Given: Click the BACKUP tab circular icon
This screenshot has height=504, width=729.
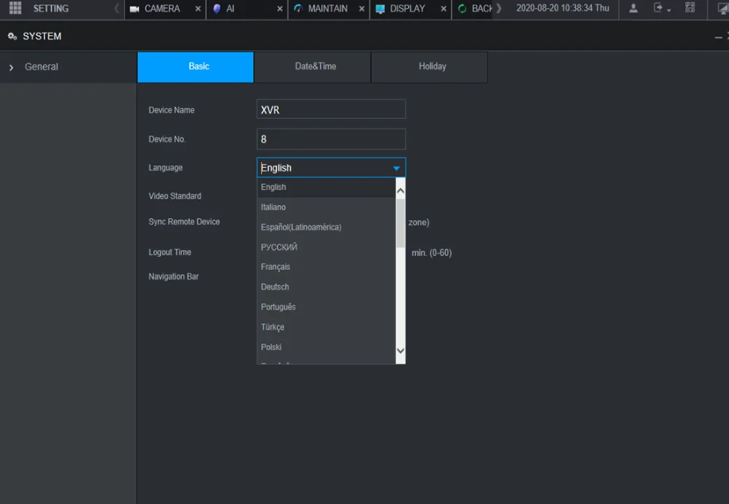Looking at the screenshot, I should 462,8.
